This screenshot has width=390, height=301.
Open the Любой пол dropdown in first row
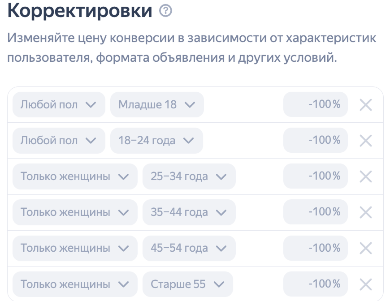tap(59, 104)
